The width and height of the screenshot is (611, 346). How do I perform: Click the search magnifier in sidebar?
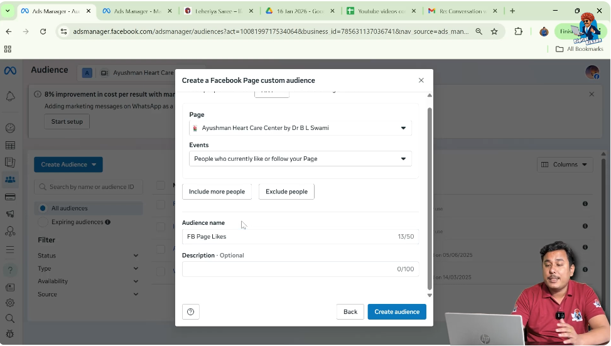click(10, 318)
